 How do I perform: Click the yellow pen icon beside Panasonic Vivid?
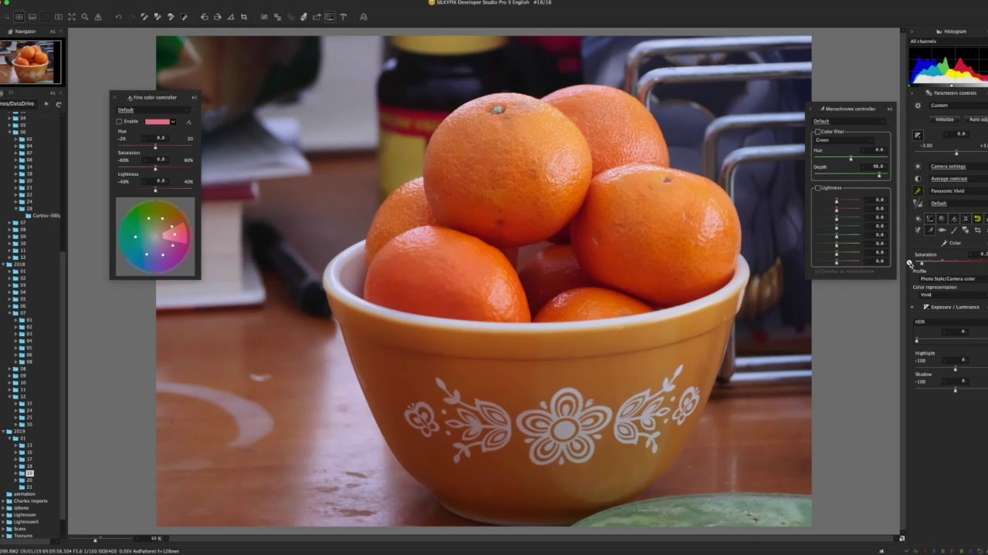pos(918,190)
